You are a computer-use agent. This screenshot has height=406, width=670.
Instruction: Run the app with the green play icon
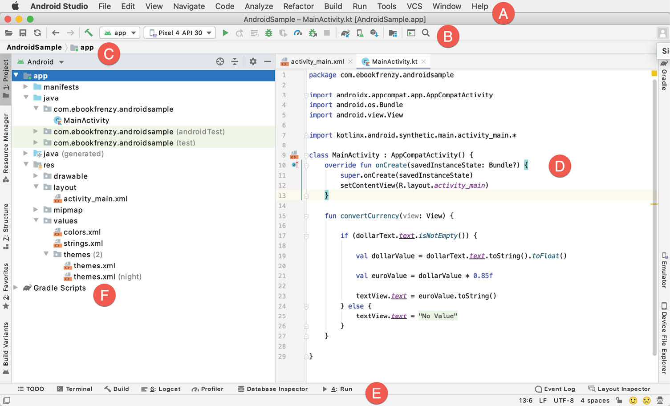pos(225,33)
